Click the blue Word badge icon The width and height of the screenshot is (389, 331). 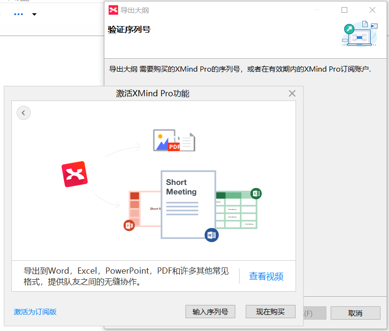[212, 235]
